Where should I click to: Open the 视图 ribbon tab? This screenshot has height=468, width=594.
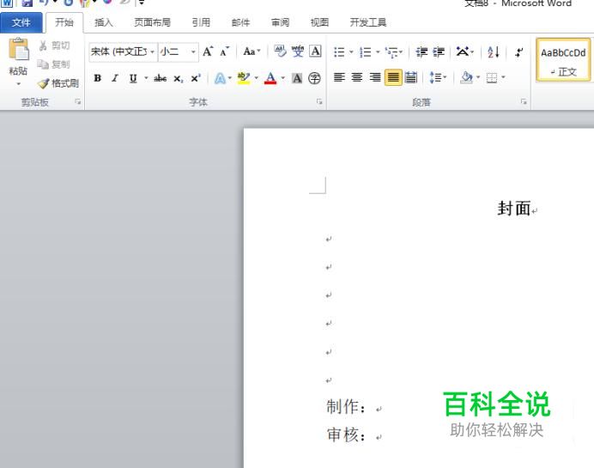point(319,22)
